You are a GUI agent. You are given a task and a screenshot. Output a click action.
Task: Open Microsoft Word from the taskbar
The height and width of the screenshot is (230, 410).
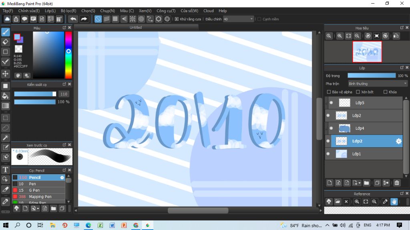[112, 225]
